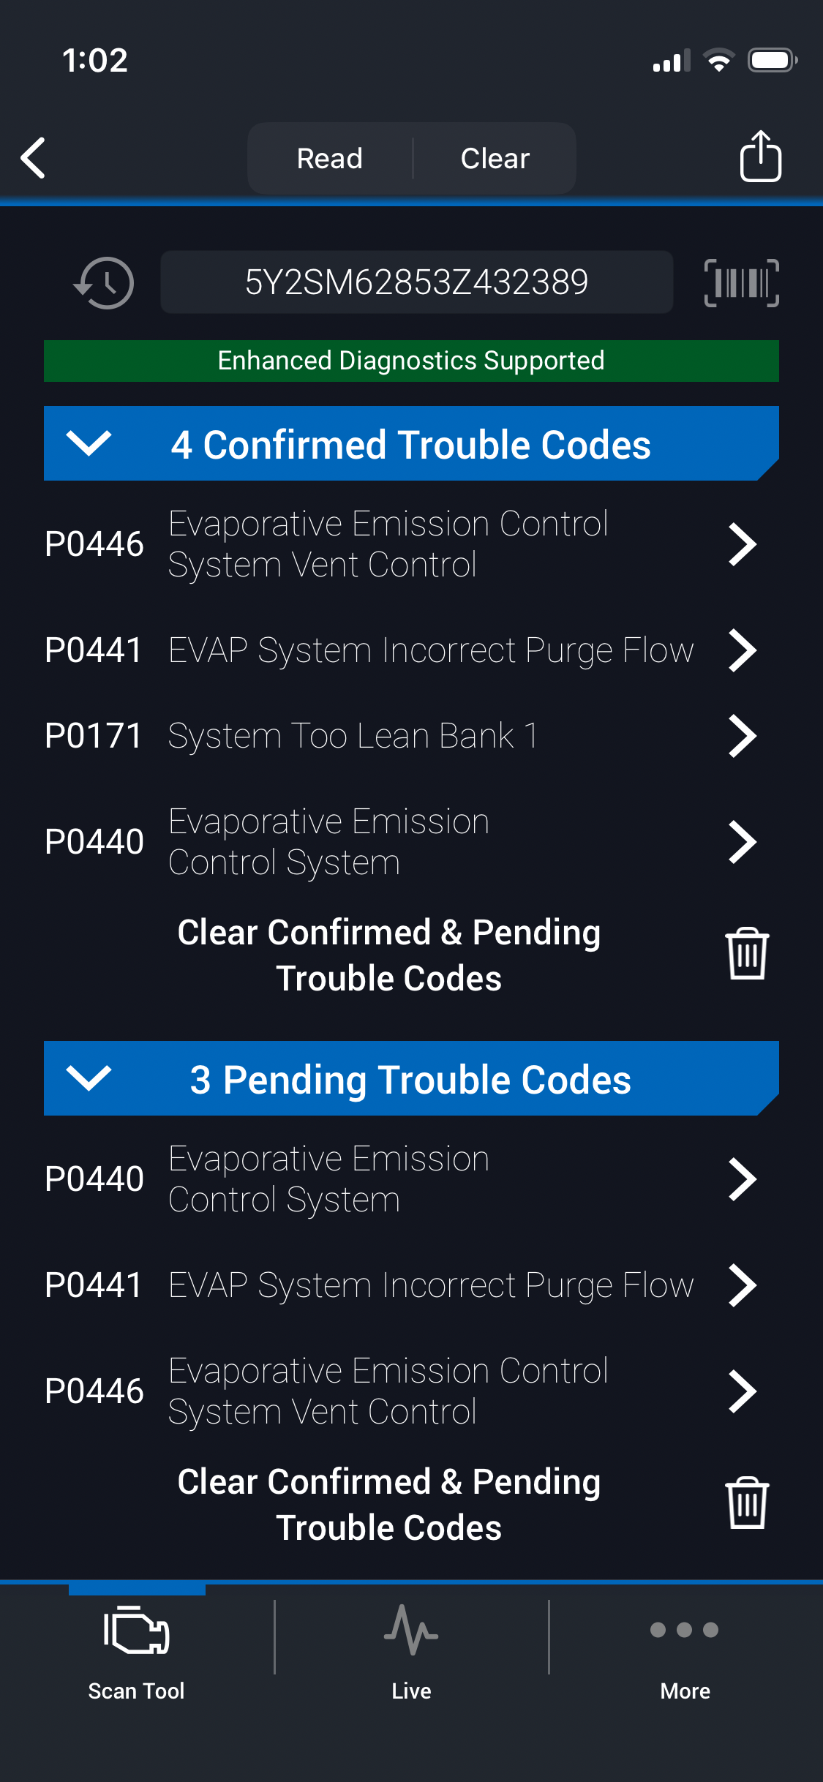This screenshot has width=823, height=1782.
Task: Scan VIN with barcode icon
Action: (741, 282)
